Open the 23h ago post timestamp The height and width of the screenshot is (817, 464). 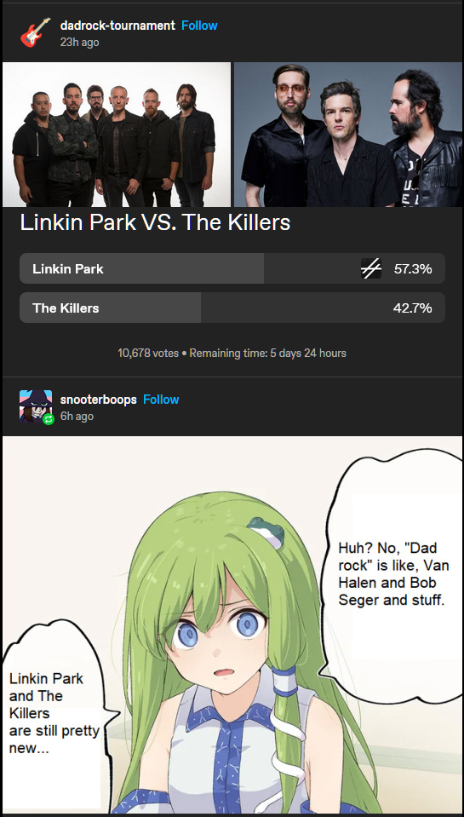tap(80, 43)
